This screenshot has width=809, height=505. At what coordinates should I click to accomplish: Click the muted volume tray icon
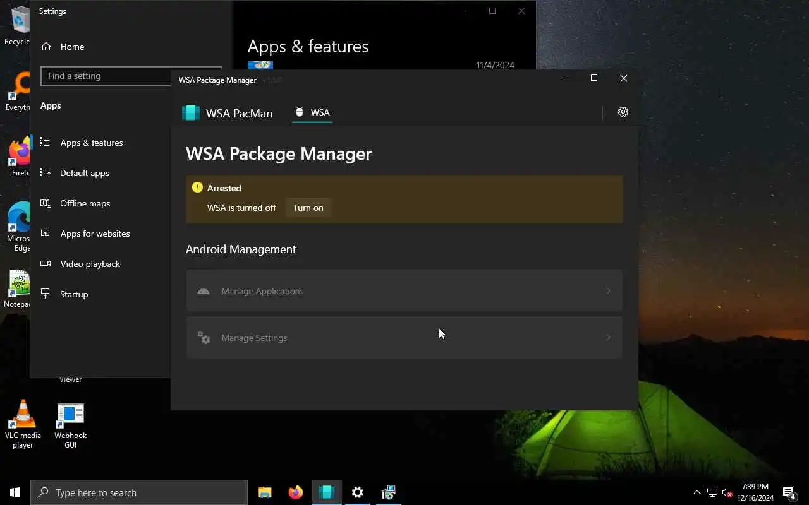(727, 492)
